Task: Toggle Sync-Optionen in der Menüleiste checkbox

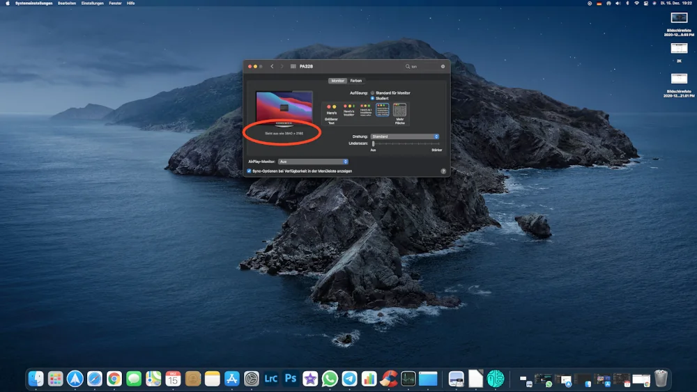Action: (x=249, y=171)
